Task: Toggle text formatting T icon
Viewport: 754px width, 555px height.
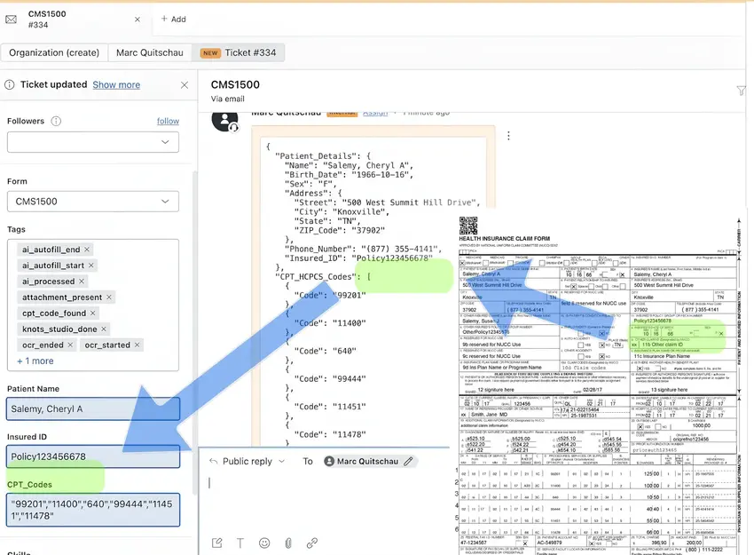Action: (x=240, y=543)
